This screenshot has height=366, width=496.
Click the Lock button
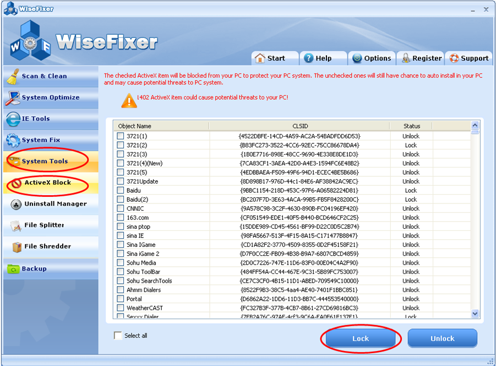pos(361,338)
